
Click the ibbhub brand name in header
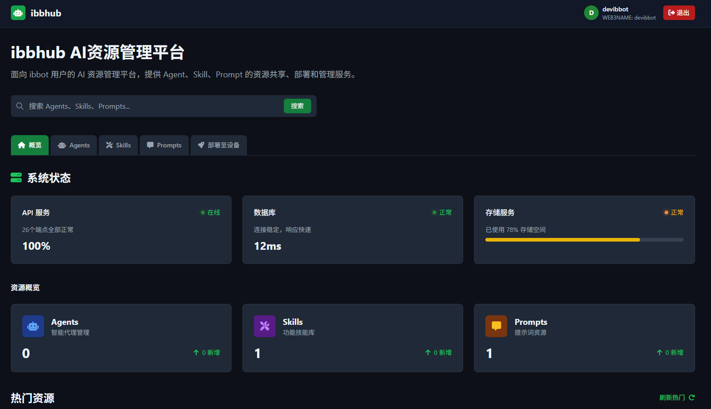(46, 13)
